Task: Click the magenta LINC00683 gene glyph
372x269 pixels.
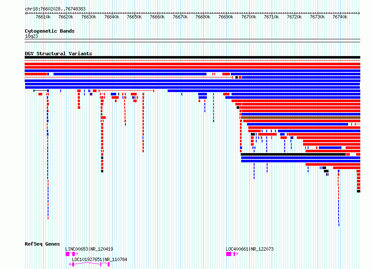Action: 71,254
